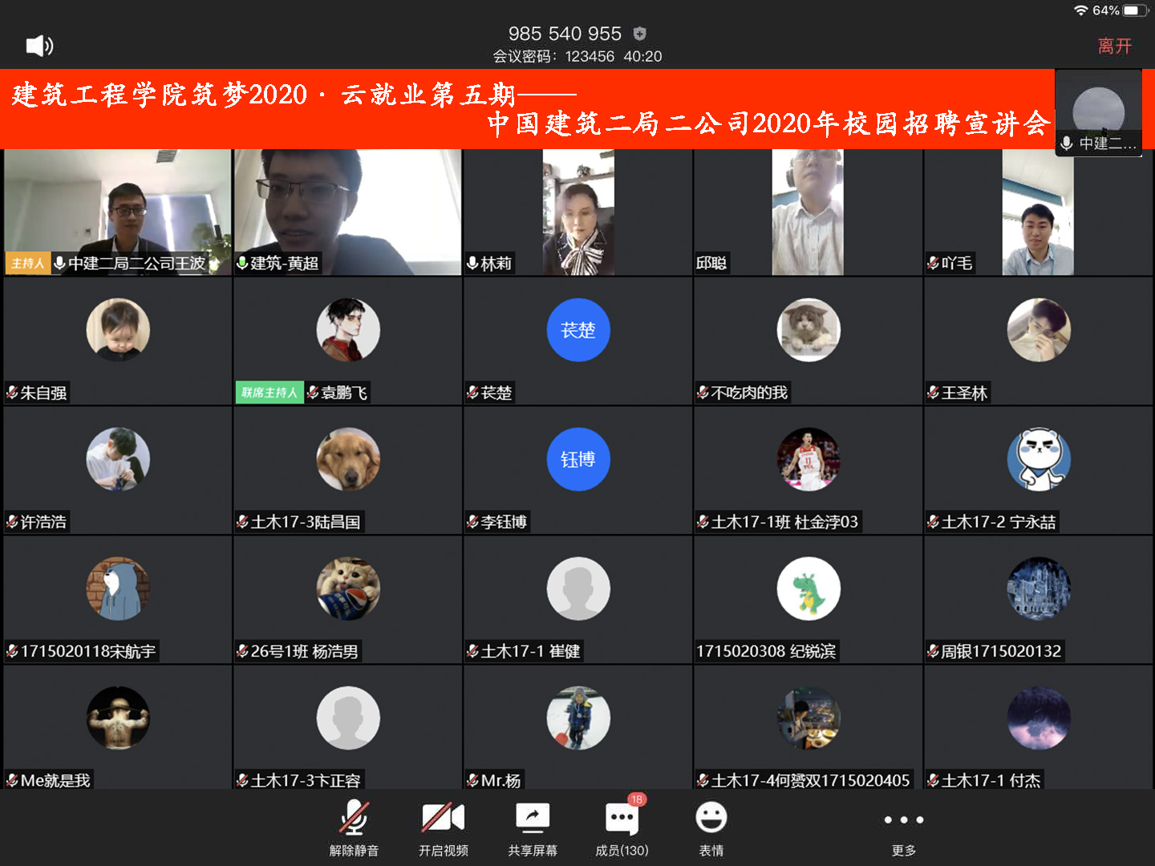Tap the speaker audio output icon

pos(39,46)
